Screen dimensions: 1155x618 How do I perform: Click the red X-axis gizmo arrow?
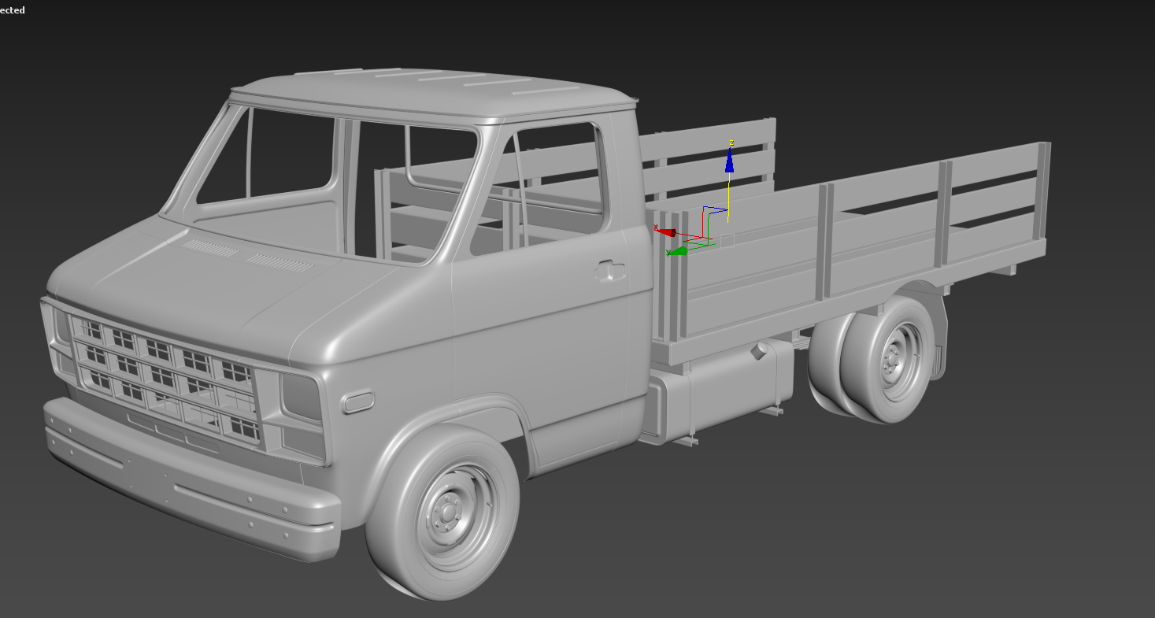tap(666, 231)
